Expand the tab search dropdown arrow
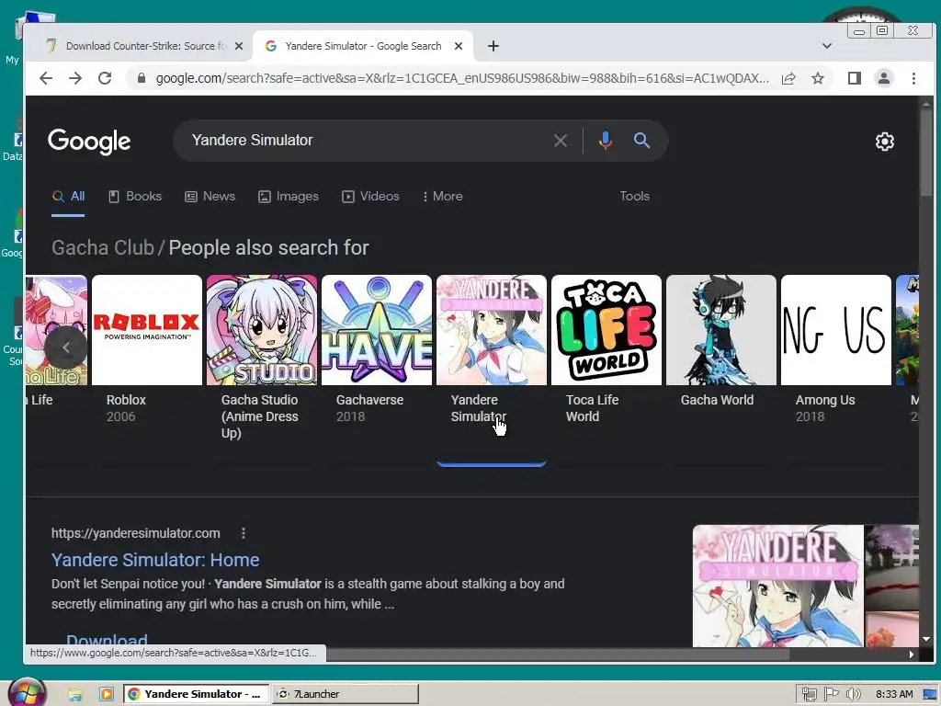The width and height of the screenshot is (941, 706). click(827, 46)
